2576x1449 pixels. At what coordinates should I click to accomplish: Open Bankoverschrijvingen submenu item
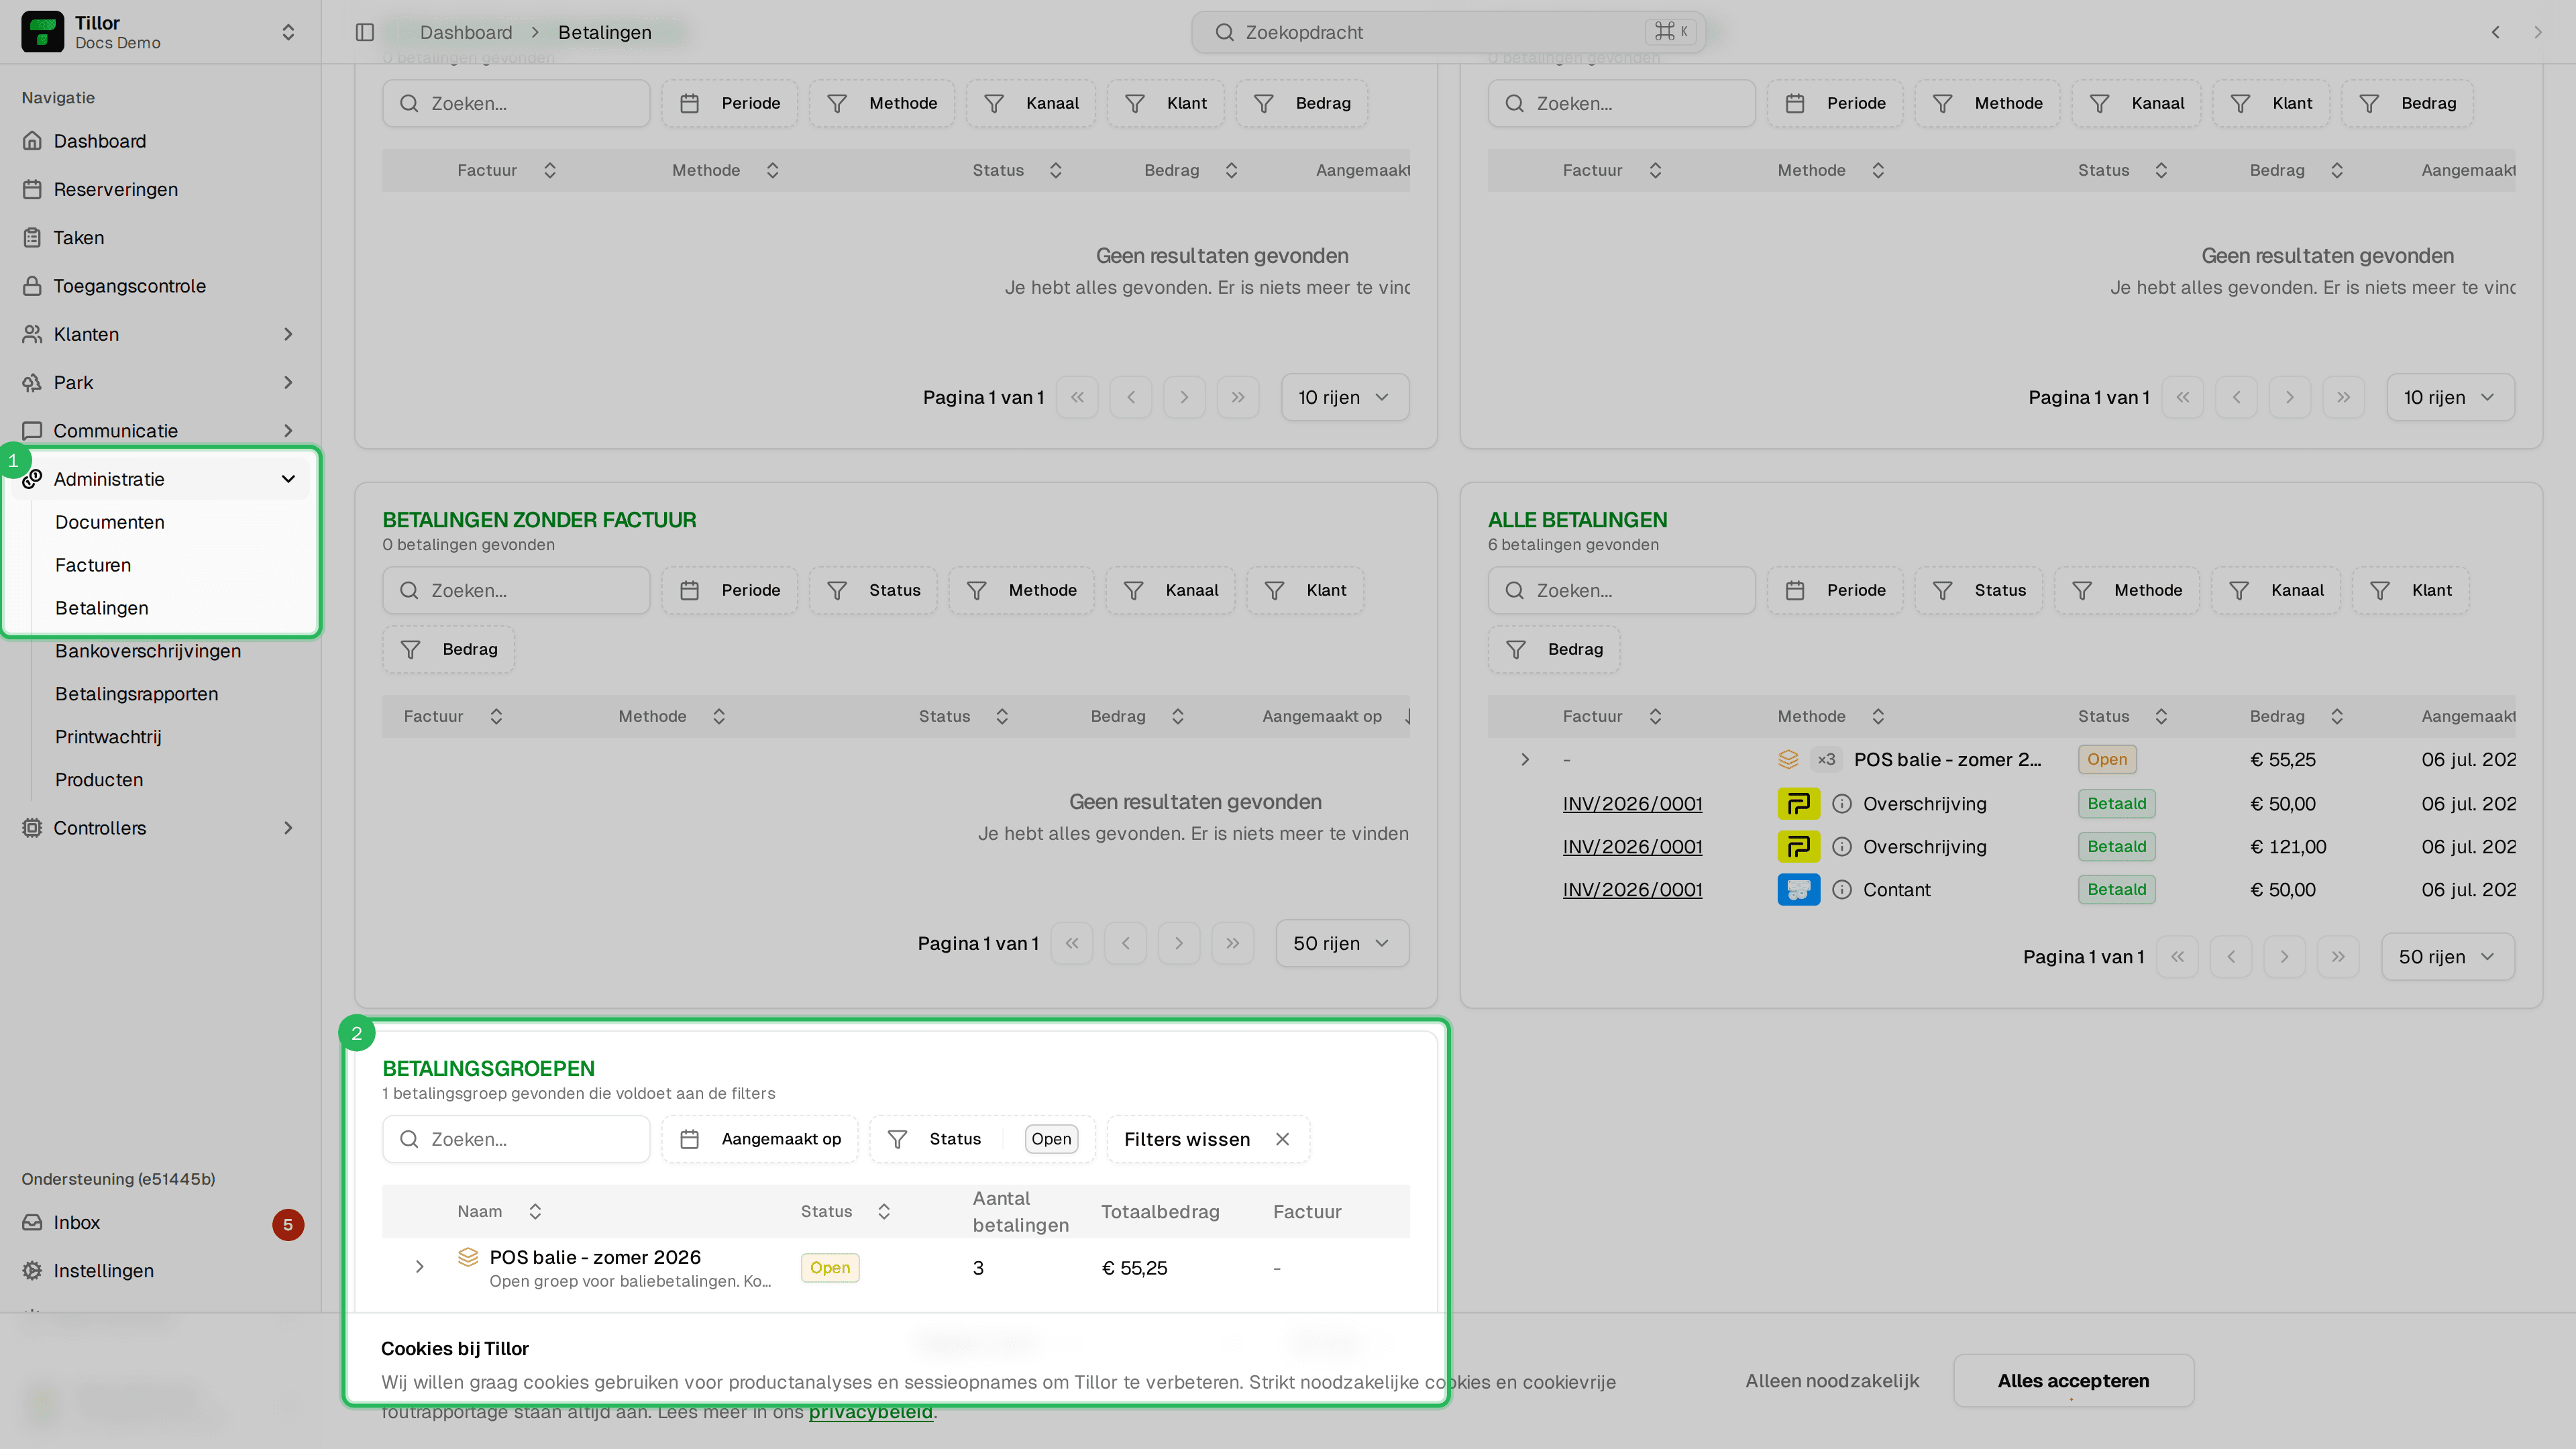148,651
